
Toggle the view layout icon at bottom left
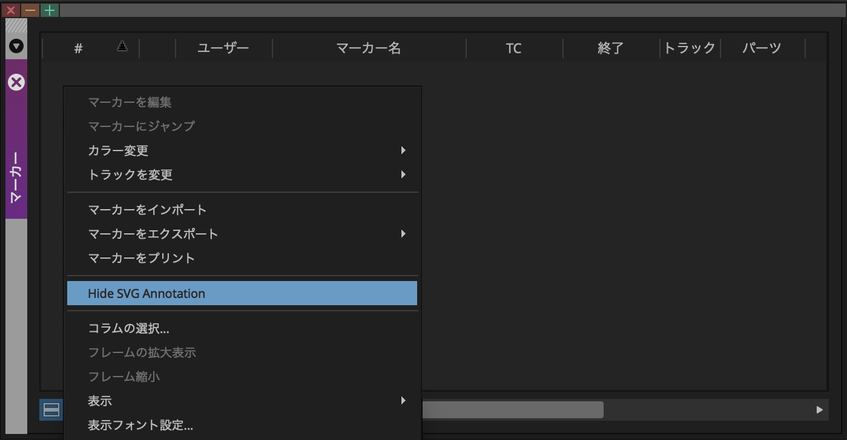click(x=51, y=410)
